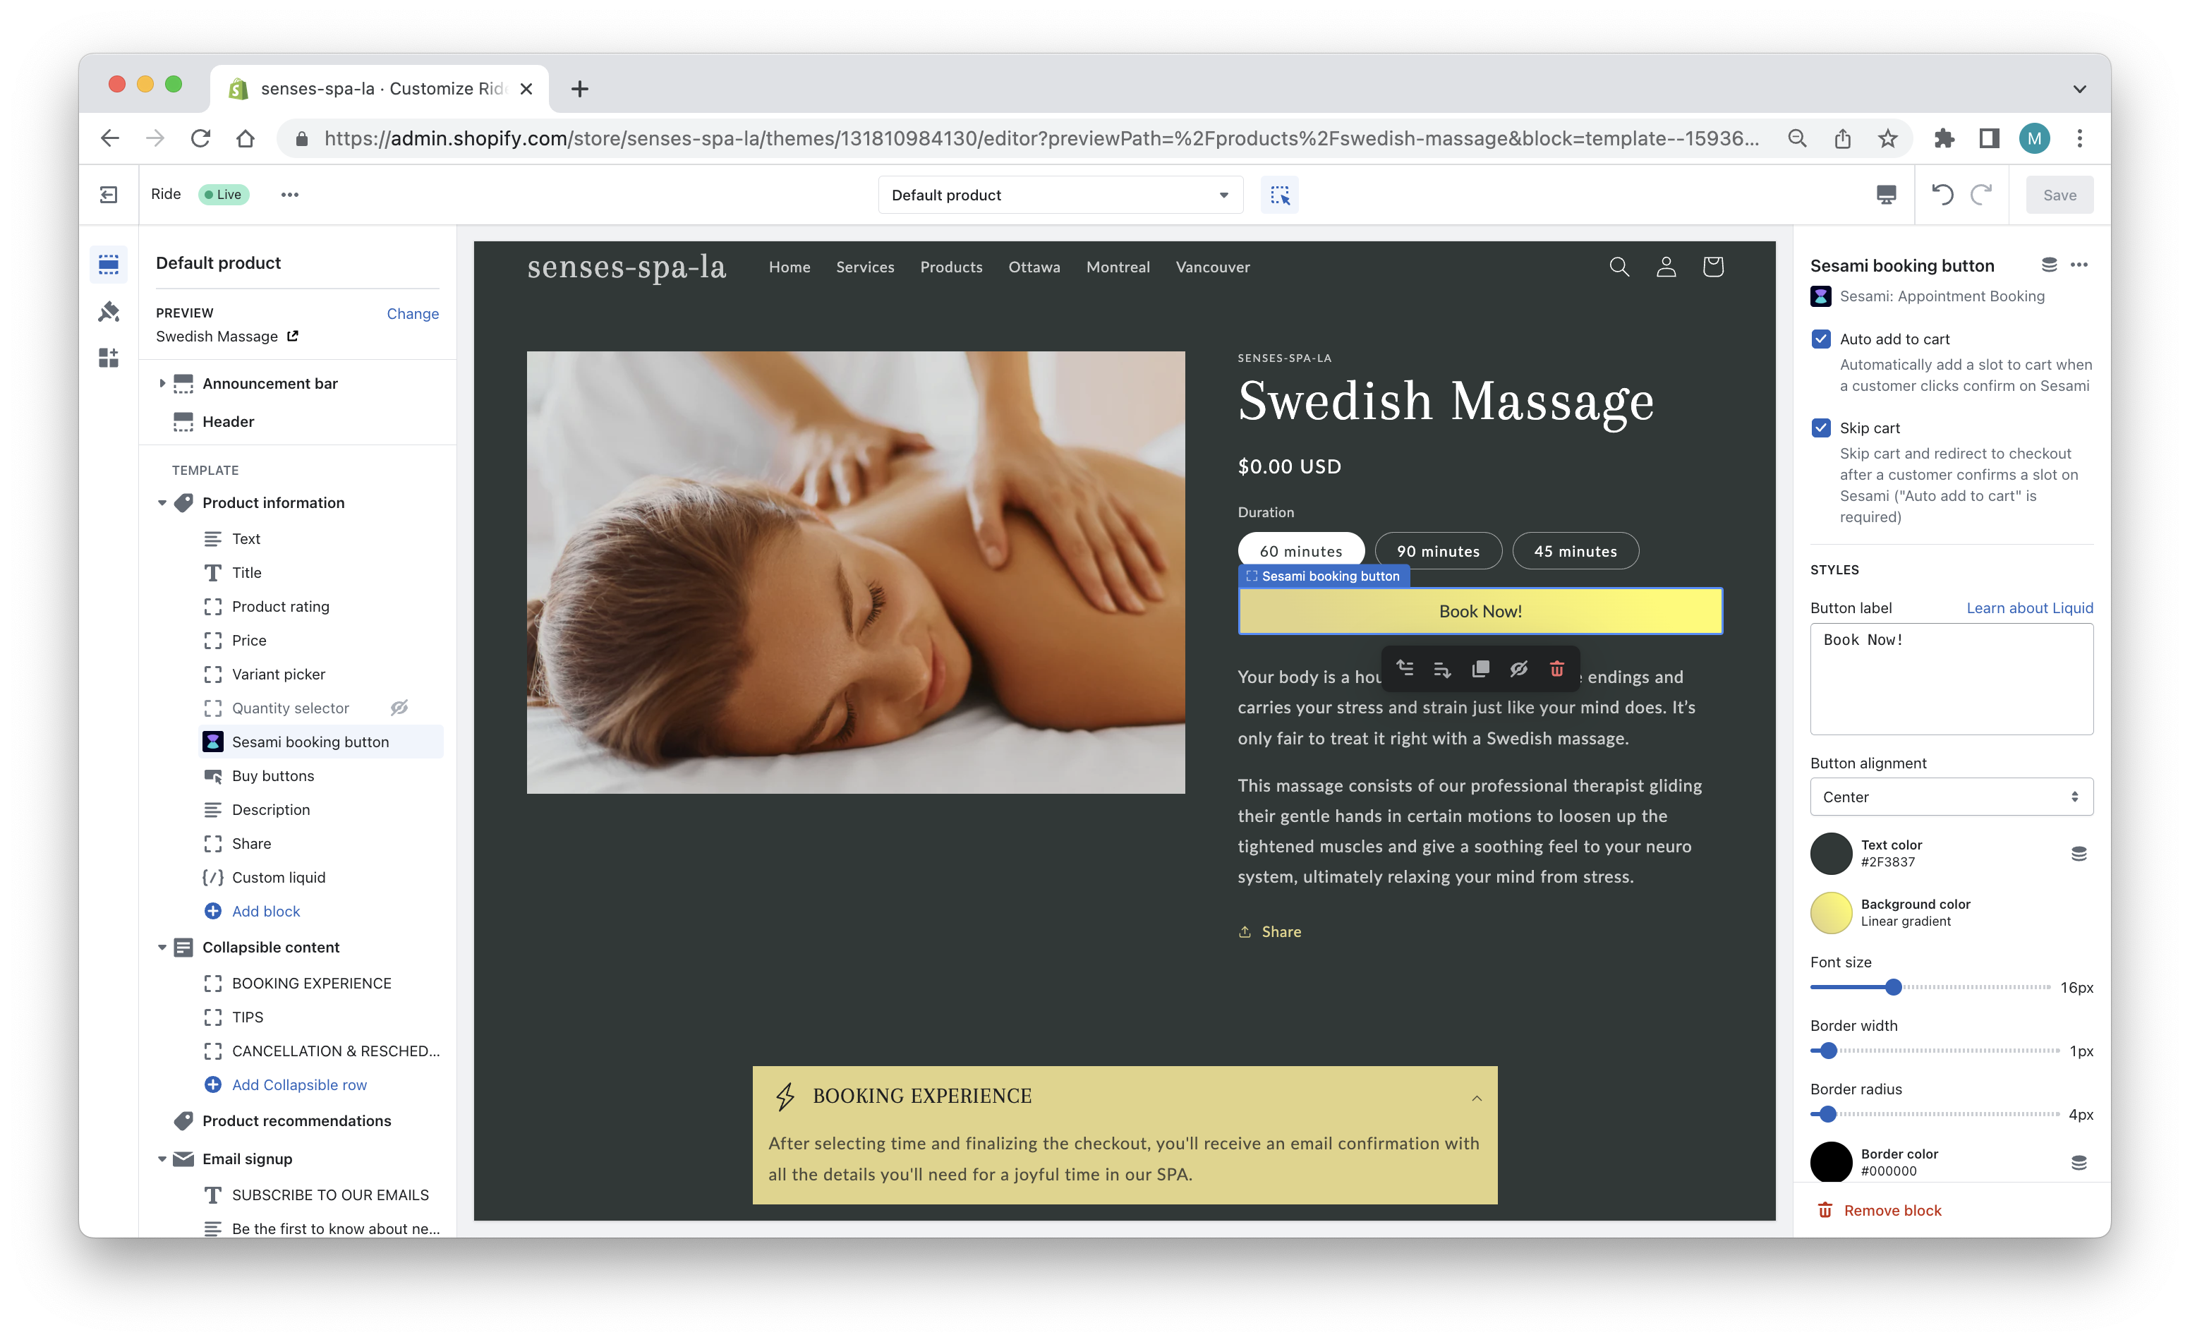Open the Sections sidebar panel

109,264
